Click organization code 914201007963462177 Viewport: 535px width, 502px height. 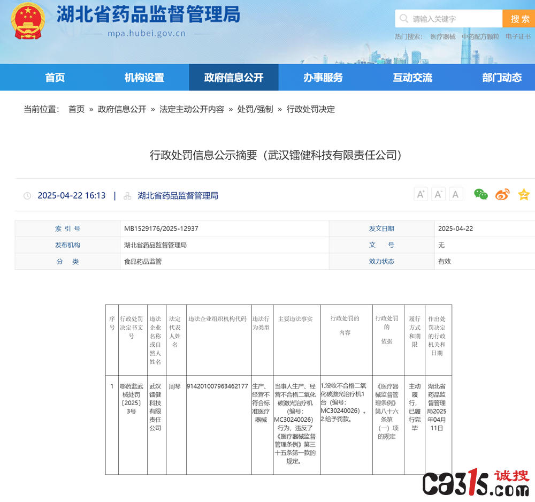tap(217, 386)
